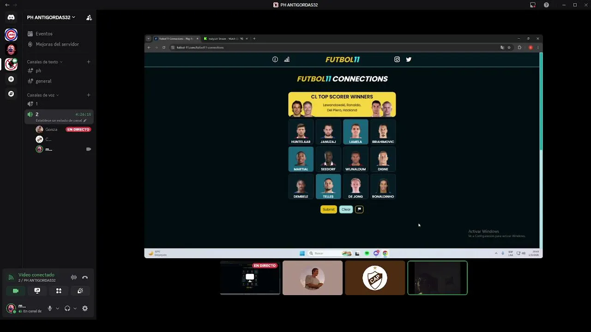
Task: Edit the Establece un estado de canal field
Action: point(61,120)
